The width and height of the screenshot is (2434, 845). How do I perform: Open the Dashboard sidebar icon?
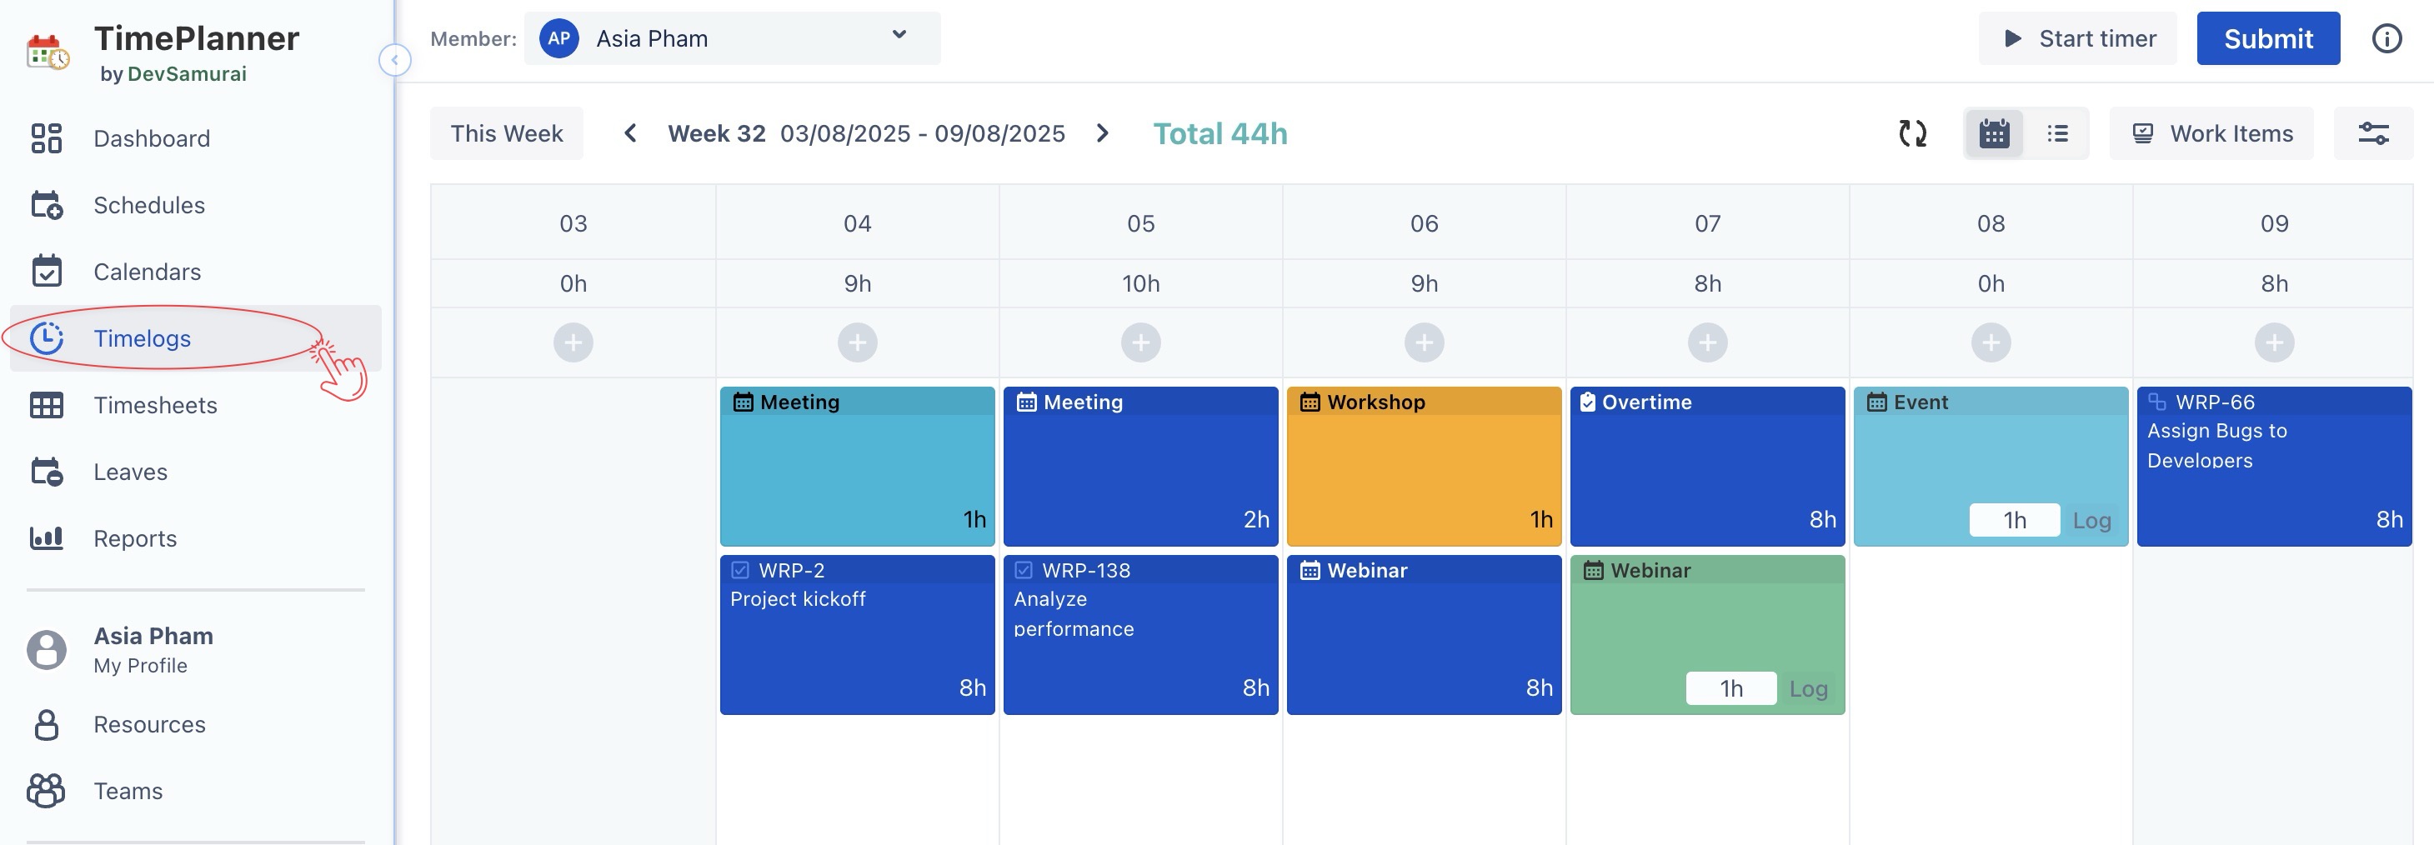[x=47, y=139]
